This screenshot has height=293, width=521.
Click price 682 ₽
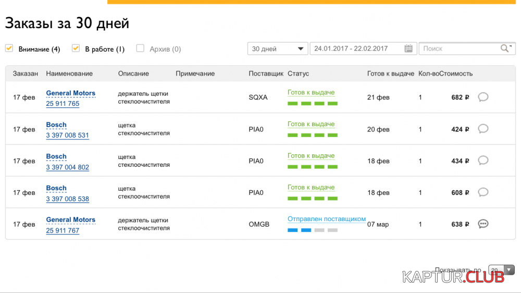460,97
